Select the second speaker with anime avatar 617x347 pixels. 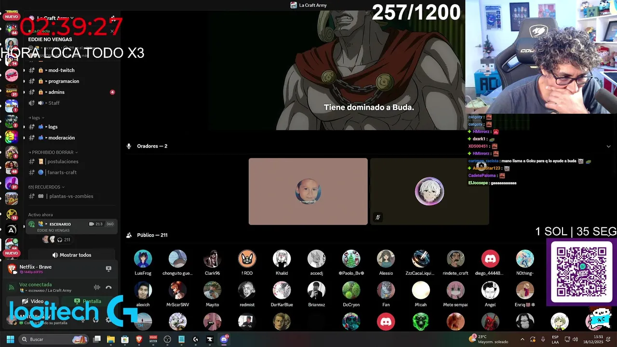429,191
